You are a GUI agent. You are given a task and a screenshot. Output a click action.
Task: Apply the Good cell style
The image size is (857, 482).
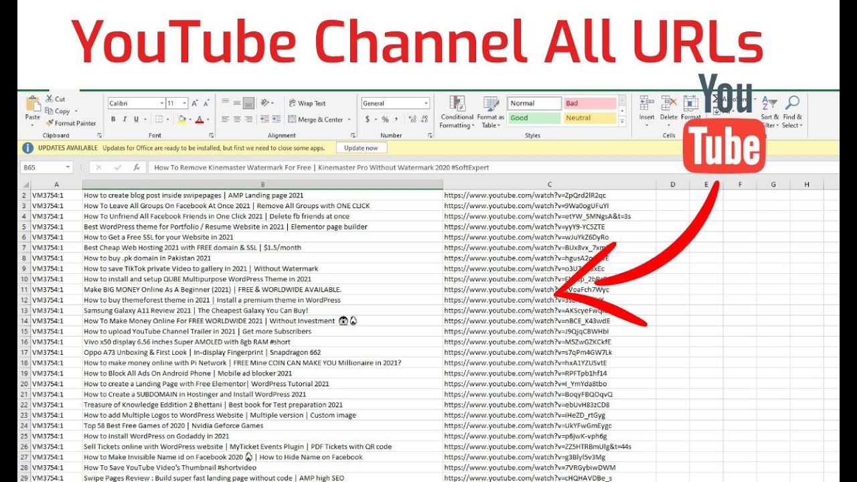(x=534, y=118)
